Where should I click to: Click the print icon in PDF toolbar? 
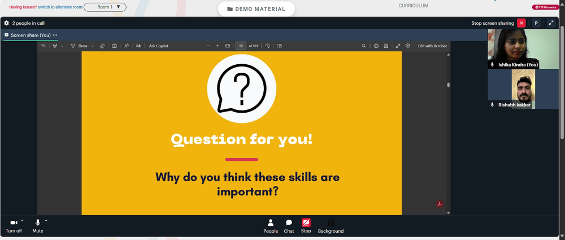[376, 46]
